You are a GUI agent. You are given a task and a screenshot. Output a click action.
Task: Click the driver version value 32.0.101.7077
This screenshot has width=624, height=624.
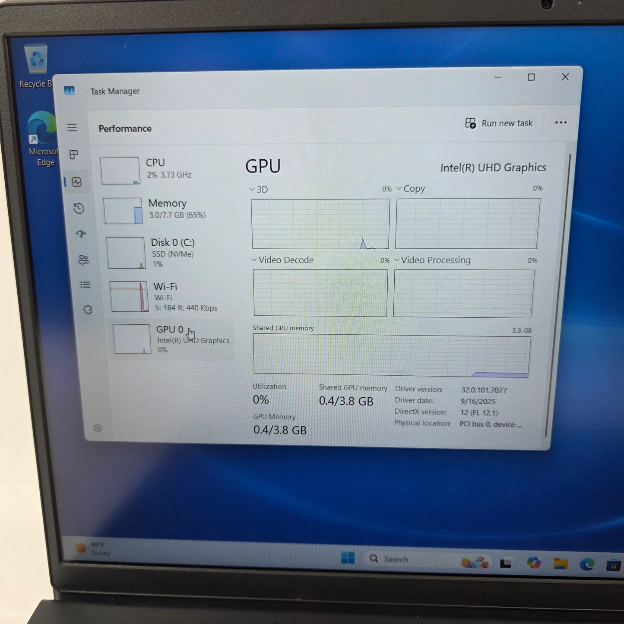(x=484, y=390)
